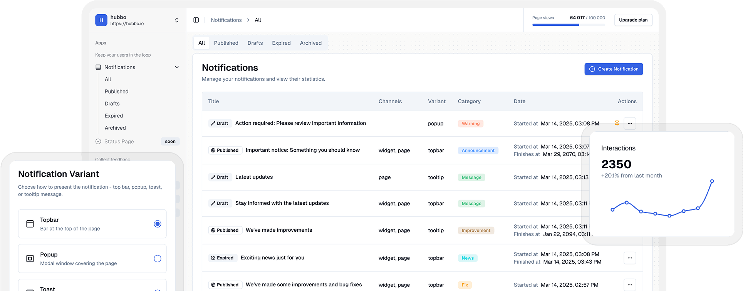Select the Topbar variant radio button
Viewport: 743px width, 291px height.
(158, 224)
